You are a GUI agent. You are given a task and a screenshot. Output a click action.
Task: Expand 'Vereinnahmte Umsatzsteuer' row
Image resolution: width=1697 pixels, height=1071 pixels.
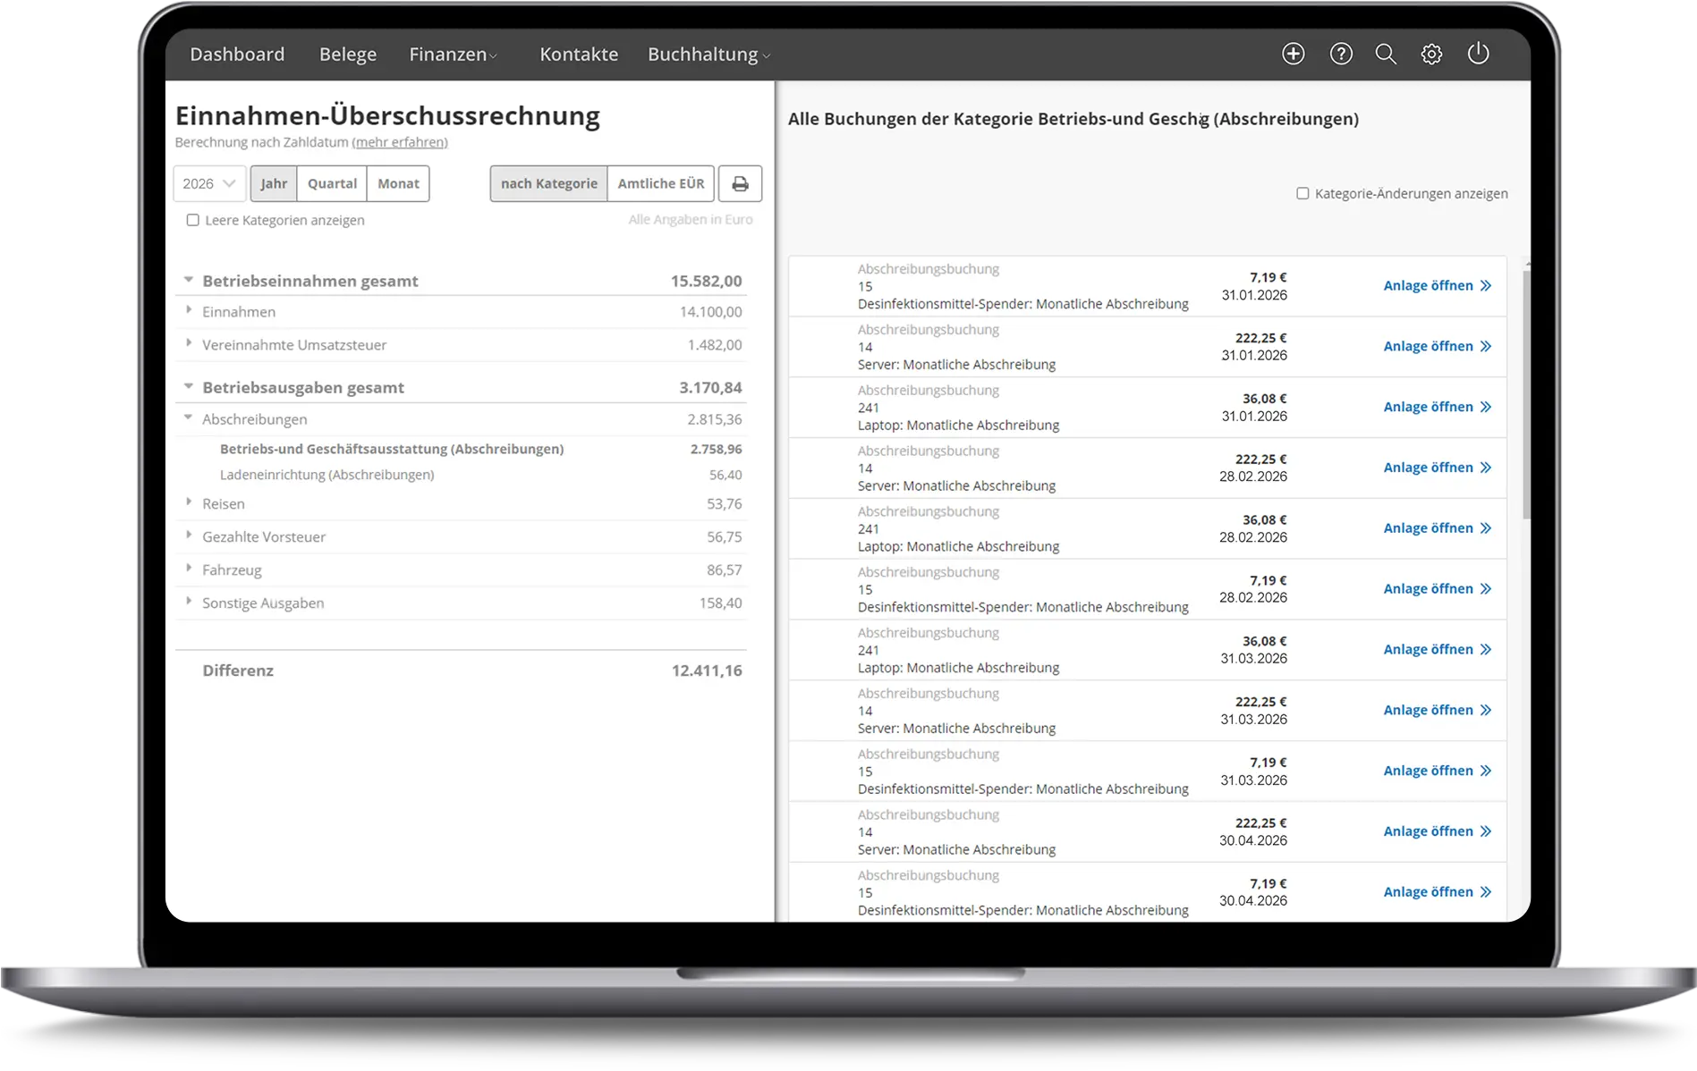(x=189, y=343)
